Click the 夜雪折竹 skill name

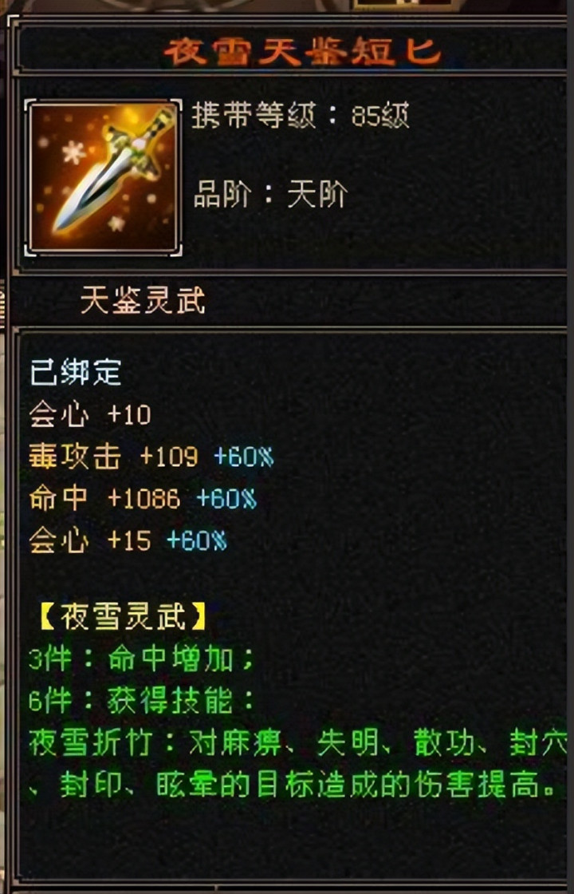click(91, 743)
